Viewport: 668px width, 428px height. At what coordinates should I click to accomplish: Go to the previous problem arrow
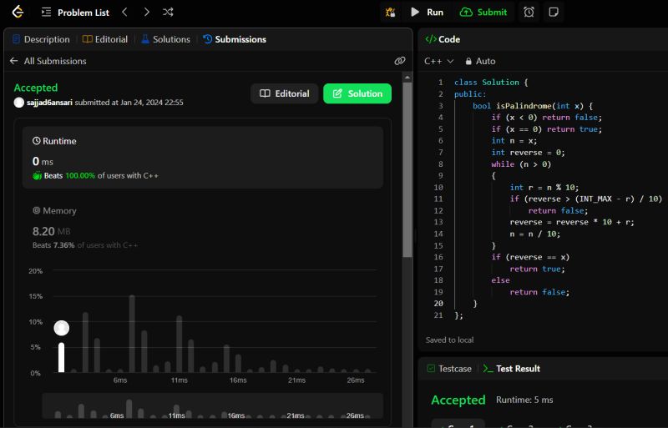point(124,12)
